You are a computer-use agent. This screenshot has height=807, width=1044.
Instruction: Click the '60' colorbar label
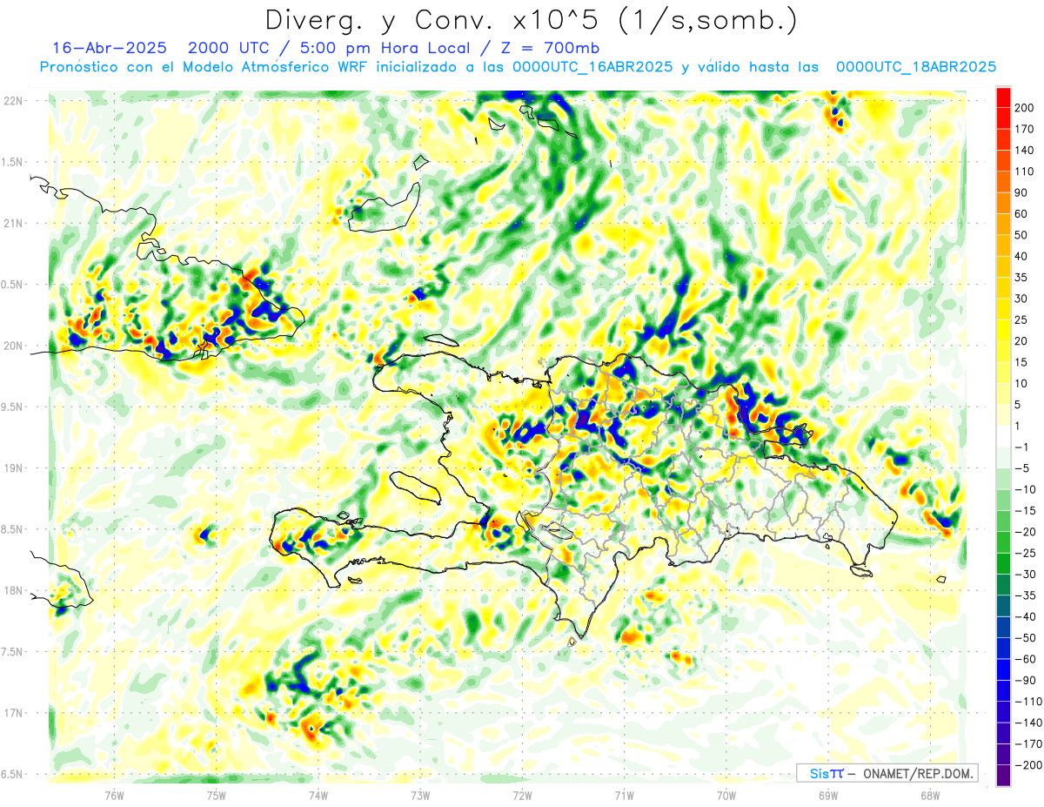click(1022, 214)
